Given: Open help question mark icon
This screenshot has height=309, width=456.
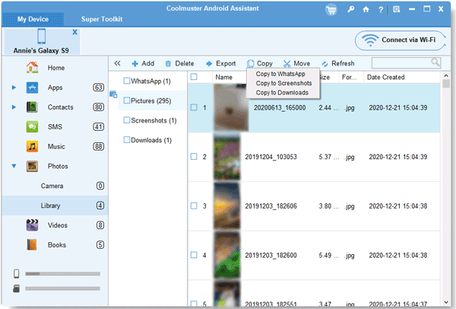Looking at the screenshot, I should 381,10.
